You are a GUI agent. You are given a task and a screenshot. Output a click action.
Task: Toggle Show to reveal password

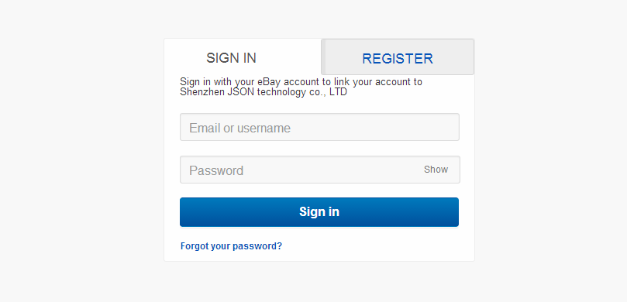pyautogui.click(x=436, y=170)
